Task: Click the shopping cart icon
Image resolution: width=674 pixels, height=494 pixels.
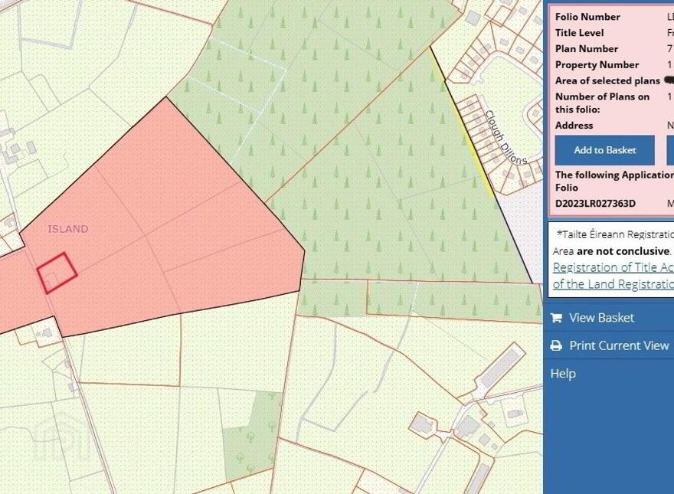Action: pos(556,318)
